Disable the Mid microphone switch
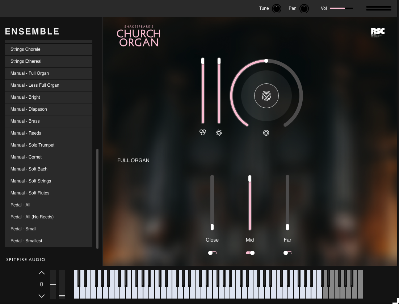The height and width of the screenshot is (304, 399). (250, 253)
